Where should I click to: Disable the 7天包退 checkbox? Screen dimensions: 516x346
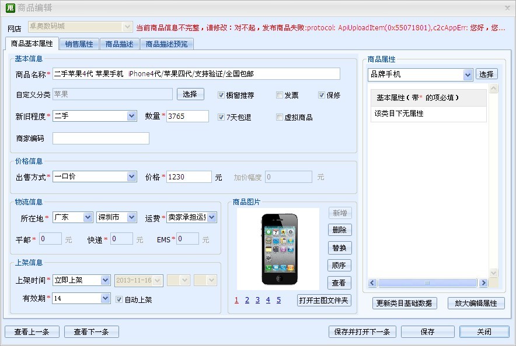[x=221, y=117]
